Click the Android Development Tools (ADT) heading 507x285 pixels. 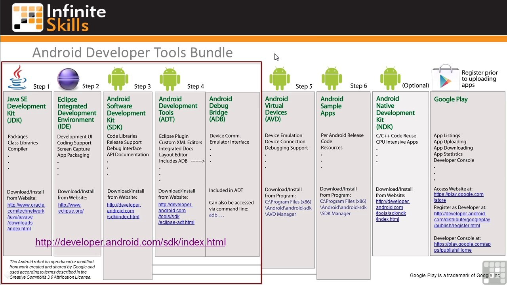[178, 109]
